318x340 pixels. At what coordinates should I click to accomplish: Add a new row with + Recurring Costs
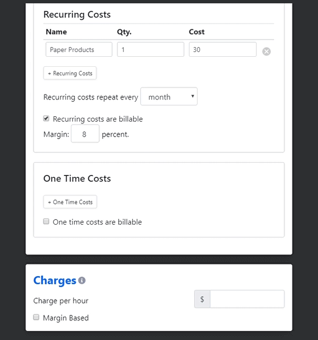pyautogui.click(x=70, y=73)
